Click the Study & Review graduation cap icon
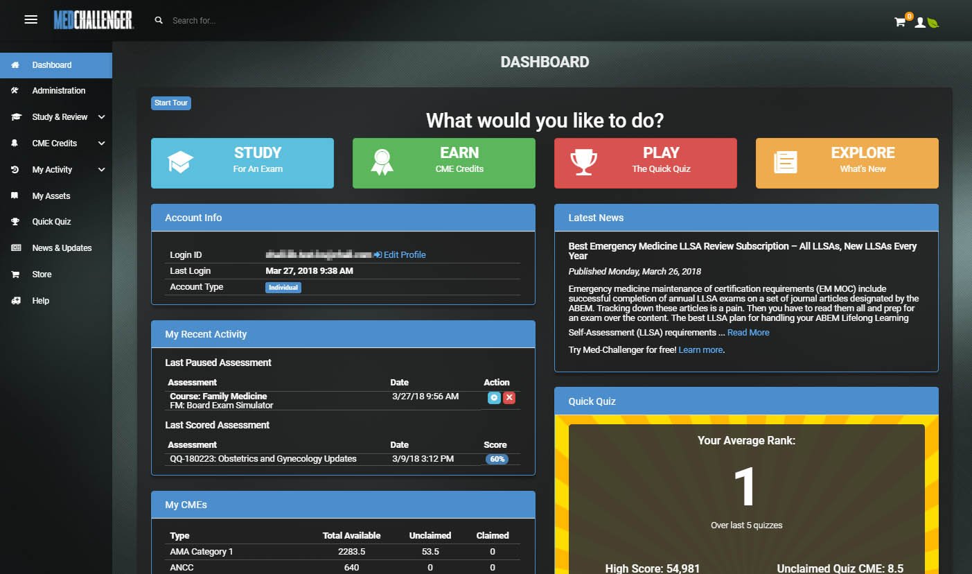This screenshot has height=574, width=972. 16,117
